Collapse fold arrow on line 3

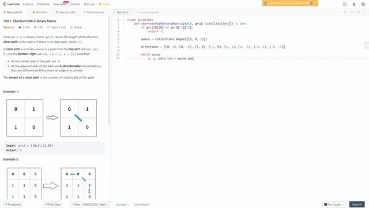(123, 28)
